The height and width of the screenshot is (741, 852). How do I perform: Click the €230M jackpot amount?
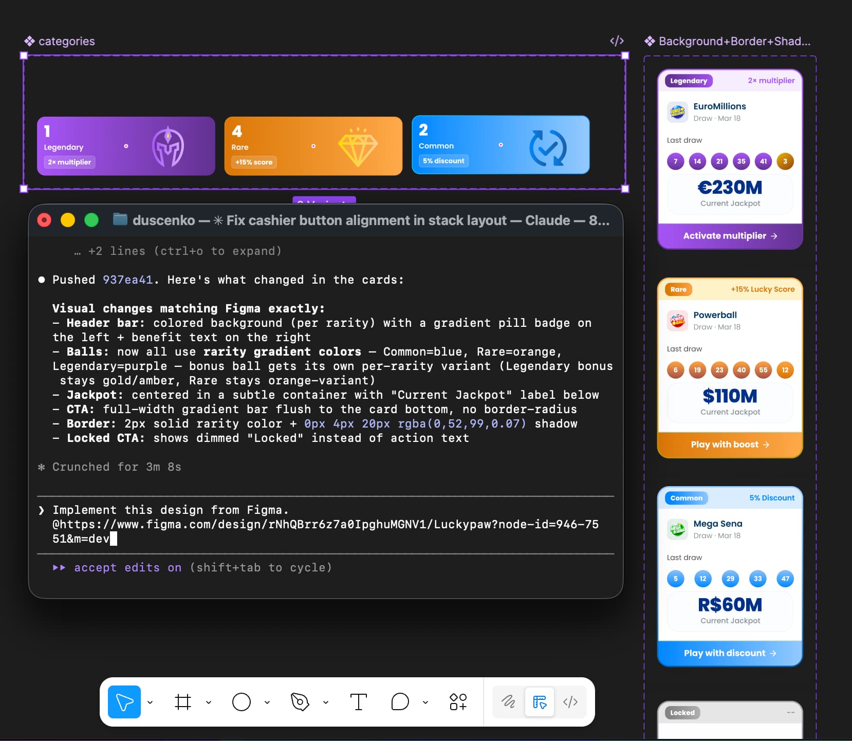[x=730, y=188]
